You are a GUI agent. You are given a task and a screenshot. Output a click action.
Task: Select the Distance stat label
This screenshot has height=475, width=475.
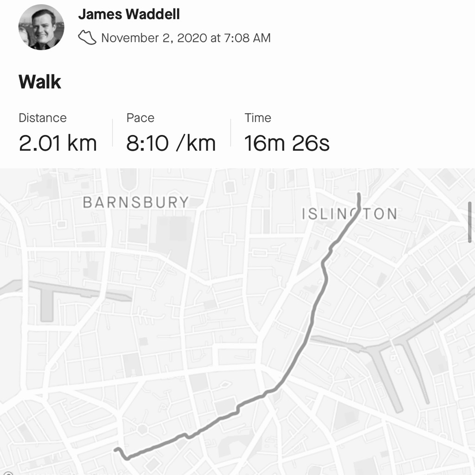[x=42, y=118]
